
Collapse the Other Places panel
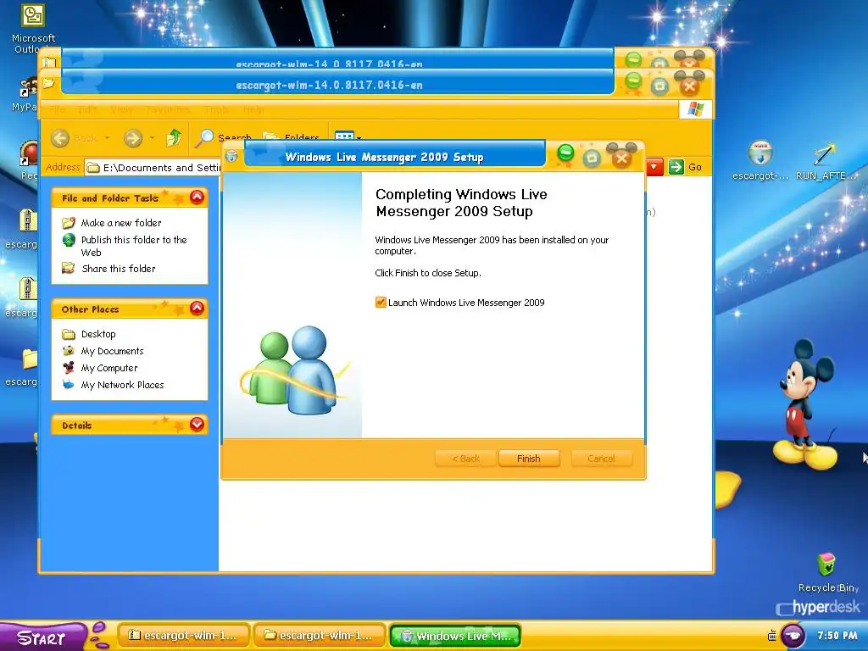197,309
